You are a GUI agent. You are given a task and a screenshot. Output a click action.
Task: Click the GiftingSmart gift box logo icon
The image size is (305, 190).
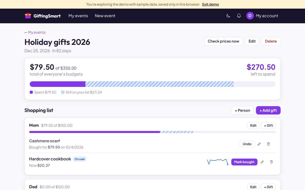click(x=28, y=16)
